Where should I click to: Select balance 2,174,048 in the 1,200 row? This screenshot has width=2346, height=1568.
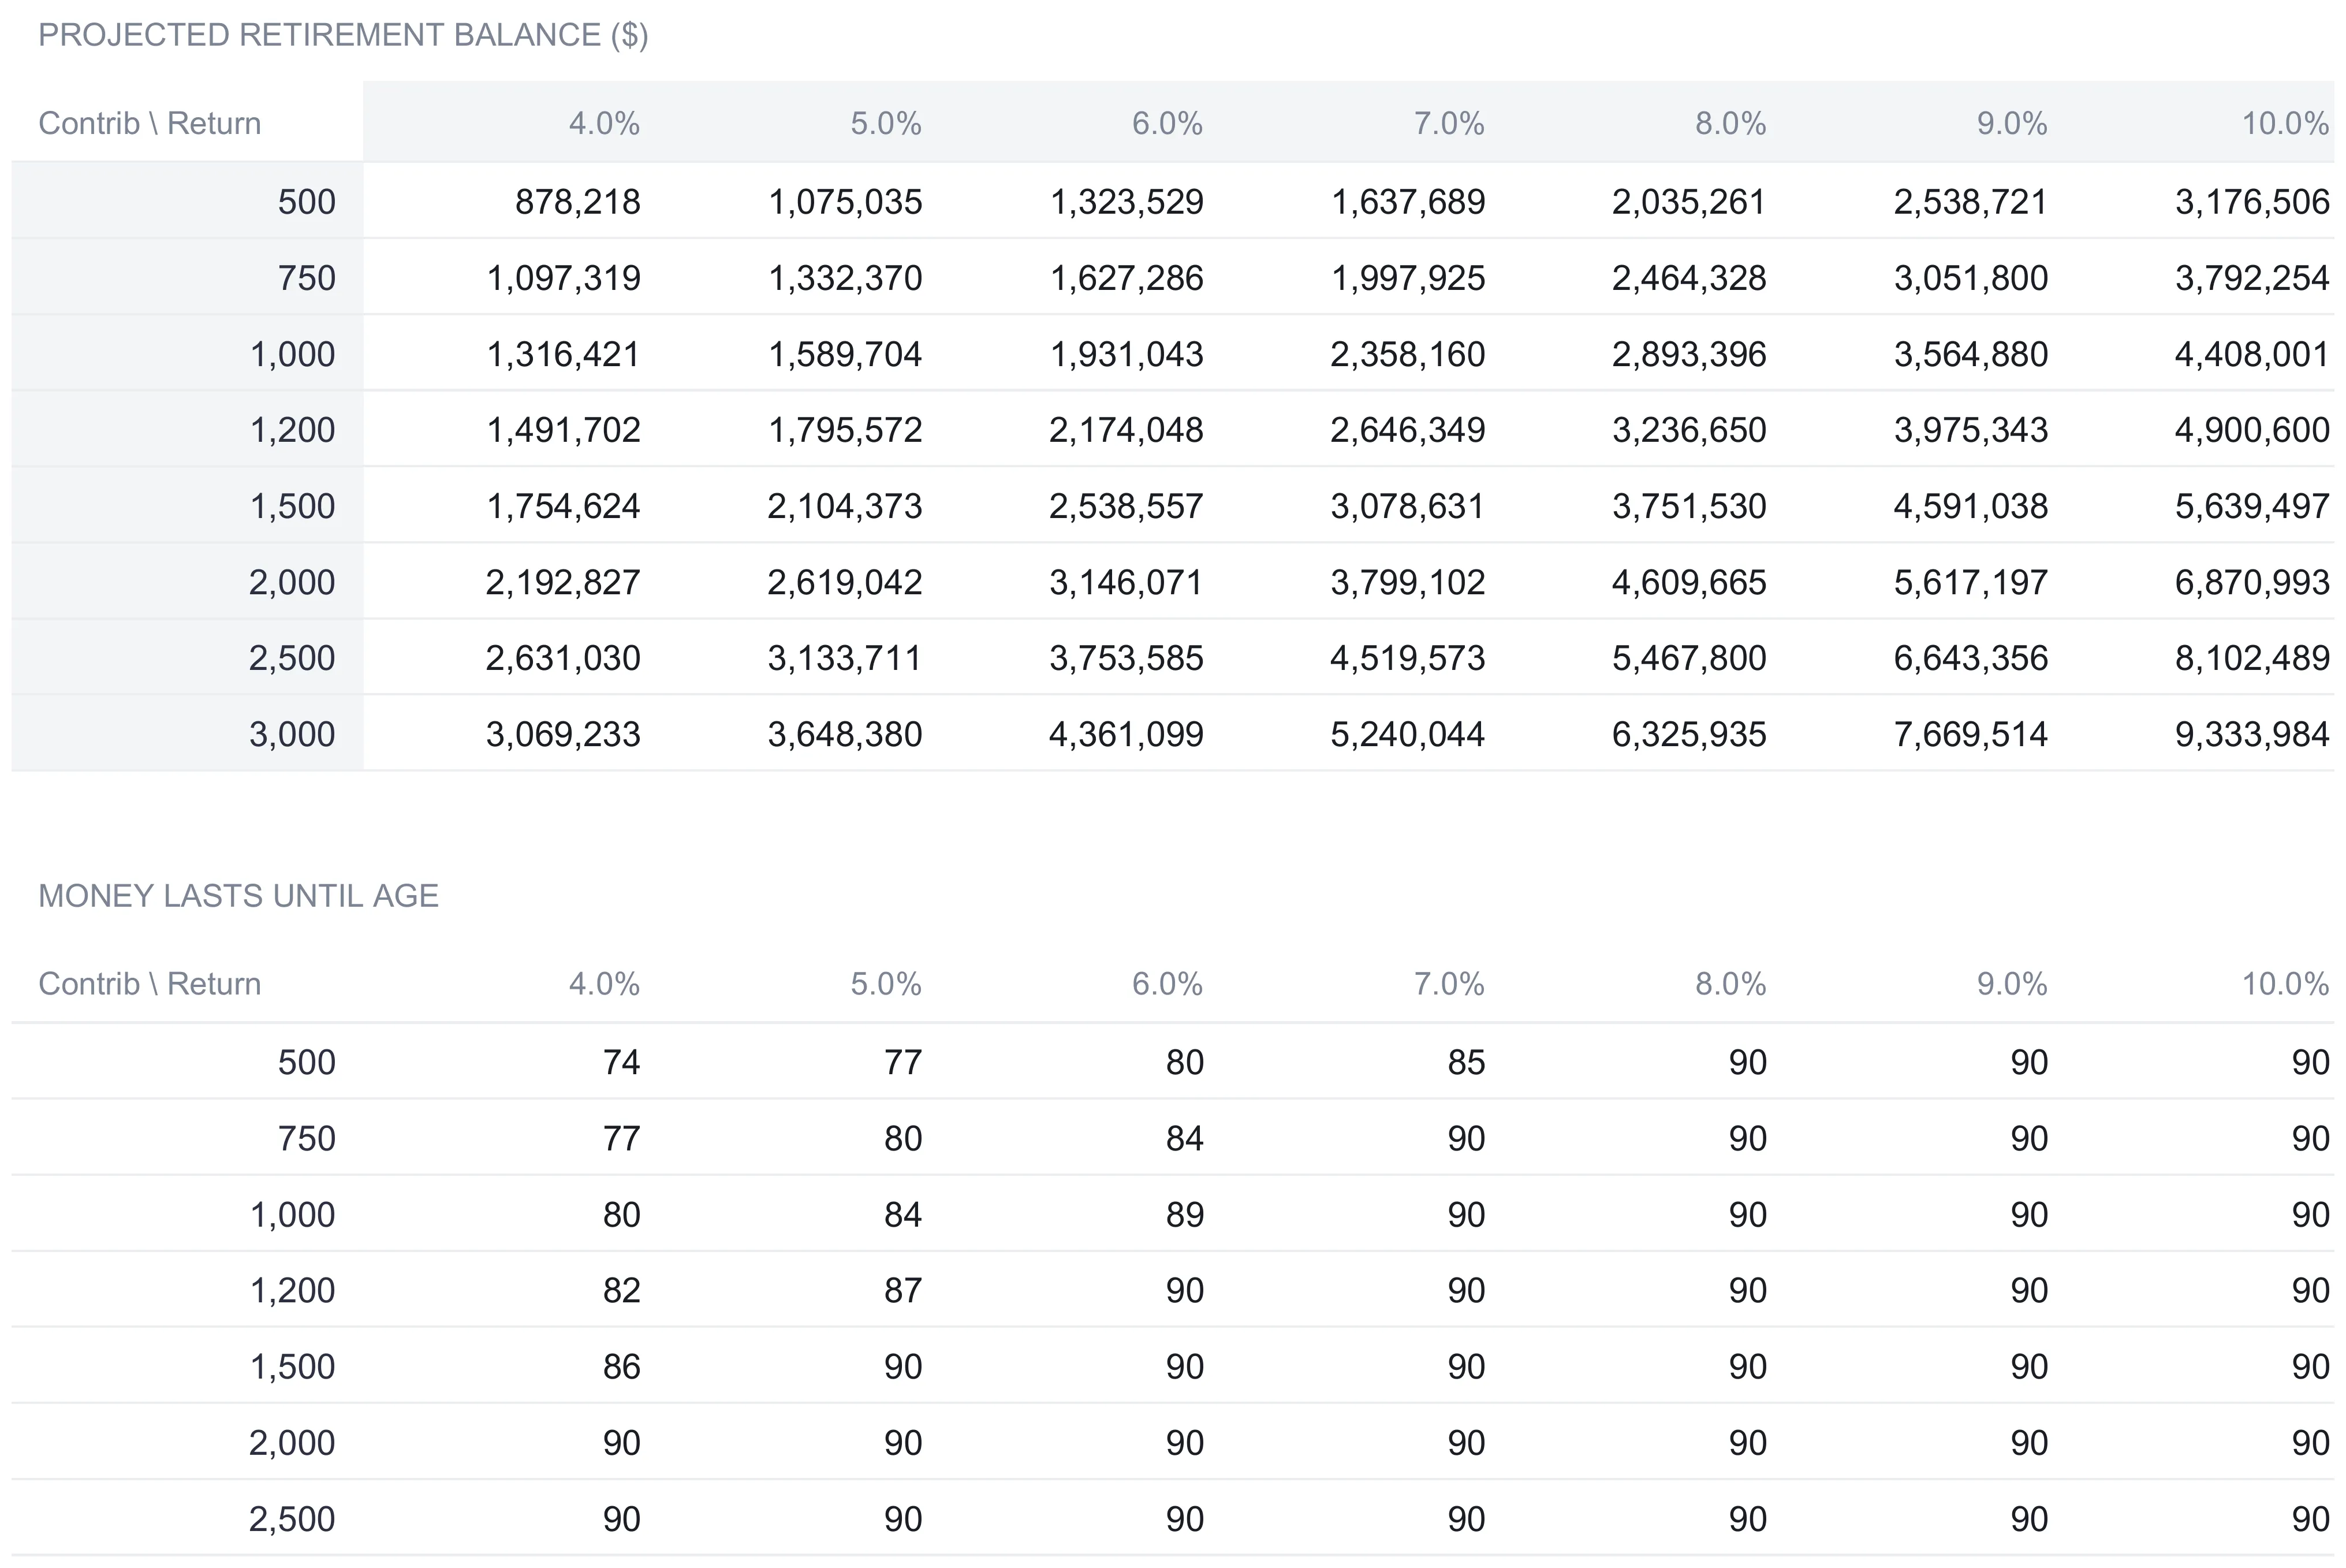point(1125,430)
